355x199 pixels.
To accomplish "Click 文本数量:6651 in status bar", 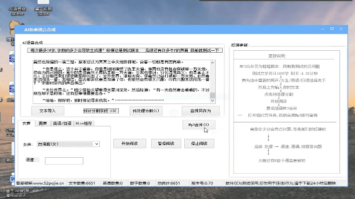I will pos(82,183).
